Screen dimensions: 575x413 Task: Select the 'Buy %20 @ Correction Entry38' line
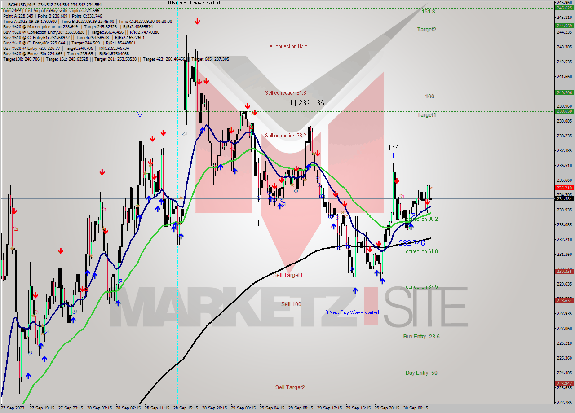click(81, 32)
